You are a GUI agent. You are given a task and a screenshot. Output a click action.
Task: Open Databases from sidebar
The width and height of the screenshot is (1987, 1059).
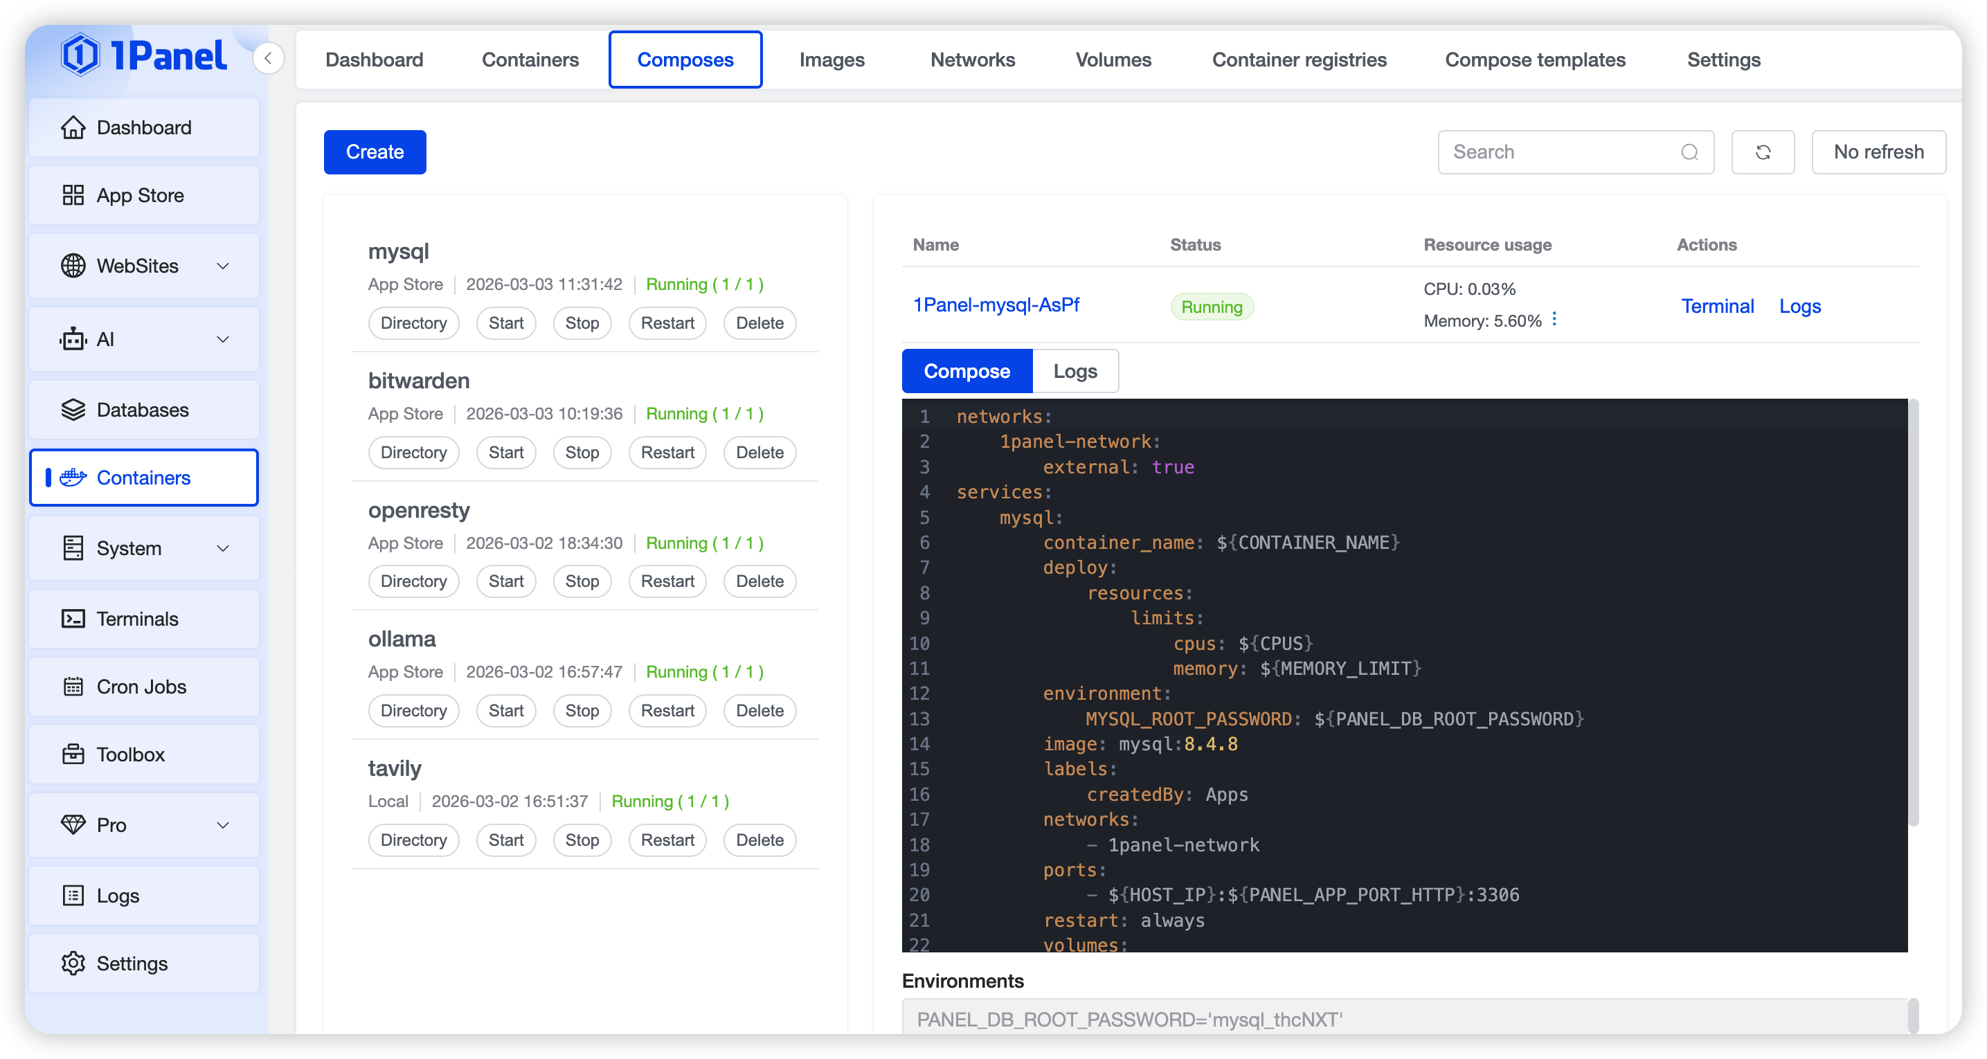pyautogui.click(x=143, y=410)
